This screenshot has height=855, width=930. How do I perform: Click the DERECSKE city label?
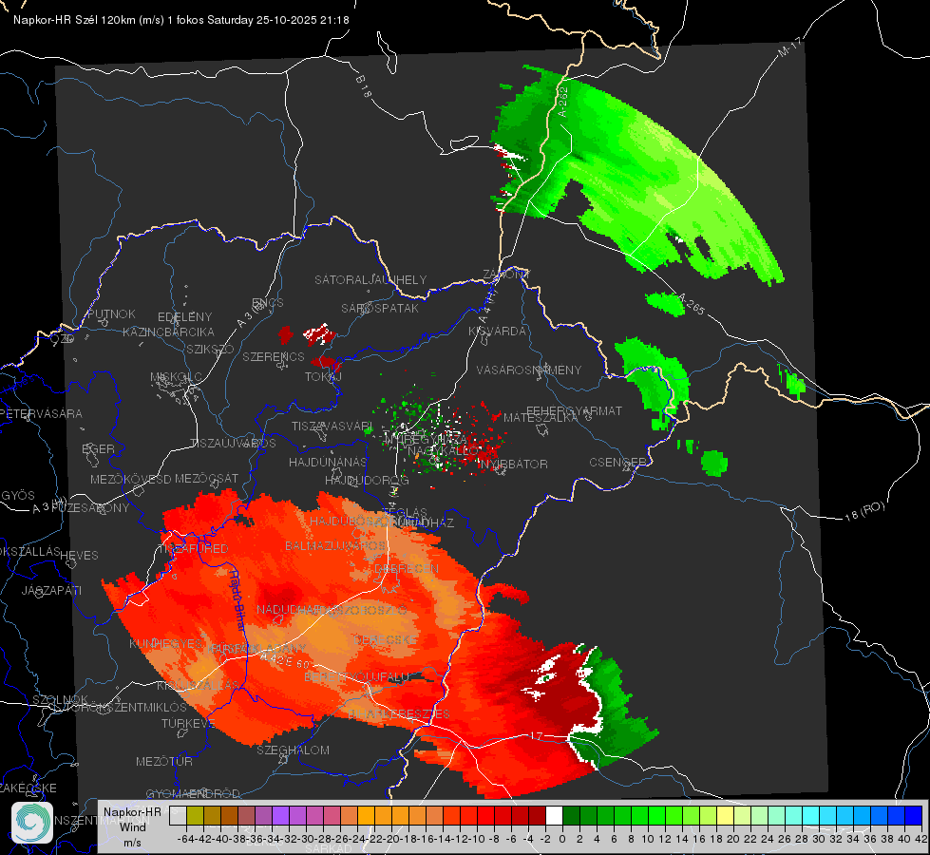click(386, 639)
